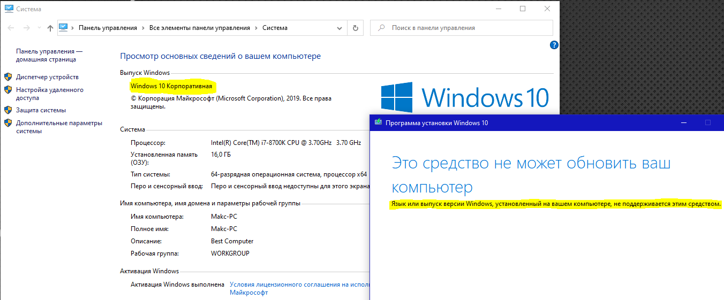Select 'Все элементы панели управления' breadcrumb
The height and width of the screenshot is (300, 724).
coord(200,28)
